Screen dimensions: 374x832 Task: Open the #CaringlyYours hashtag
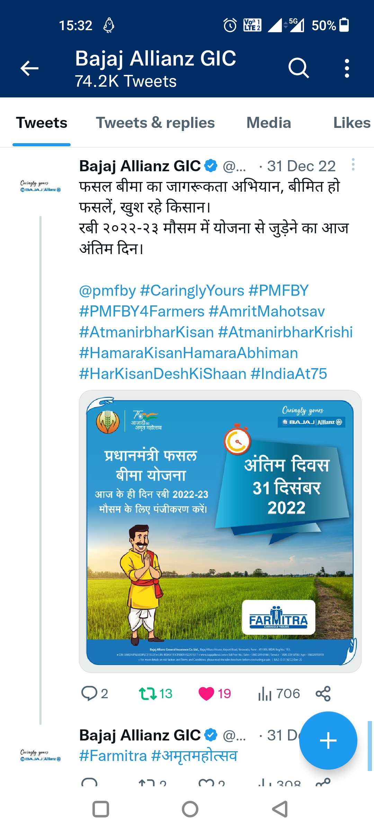[x=192, y=291]
